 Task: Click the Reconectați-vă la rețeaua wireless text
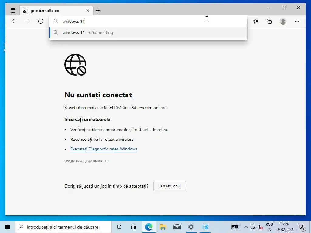pos(102,139)
